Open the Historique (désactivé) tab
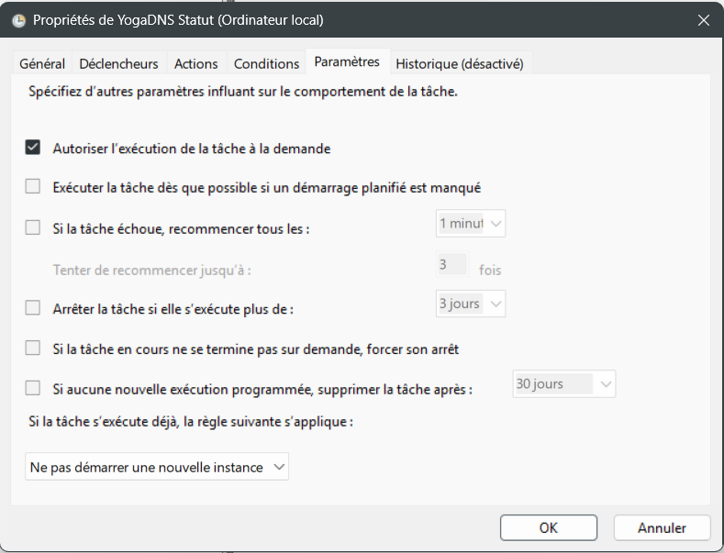The image size is (724, 553). [459, 64]
